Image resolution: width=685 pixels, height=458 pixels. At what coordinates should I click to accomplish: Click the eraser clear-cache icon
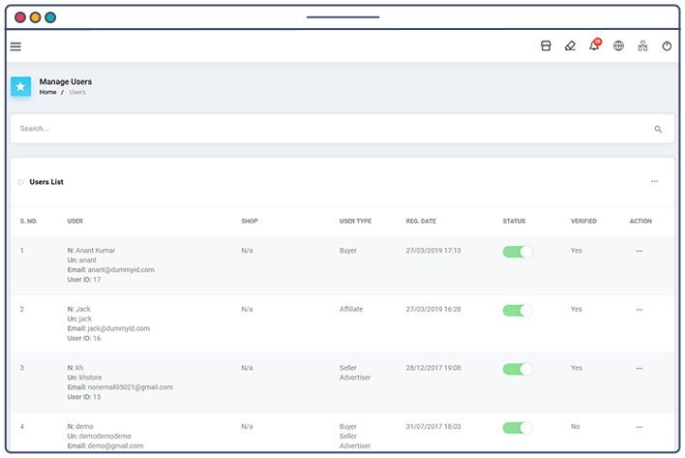(570, 46)
